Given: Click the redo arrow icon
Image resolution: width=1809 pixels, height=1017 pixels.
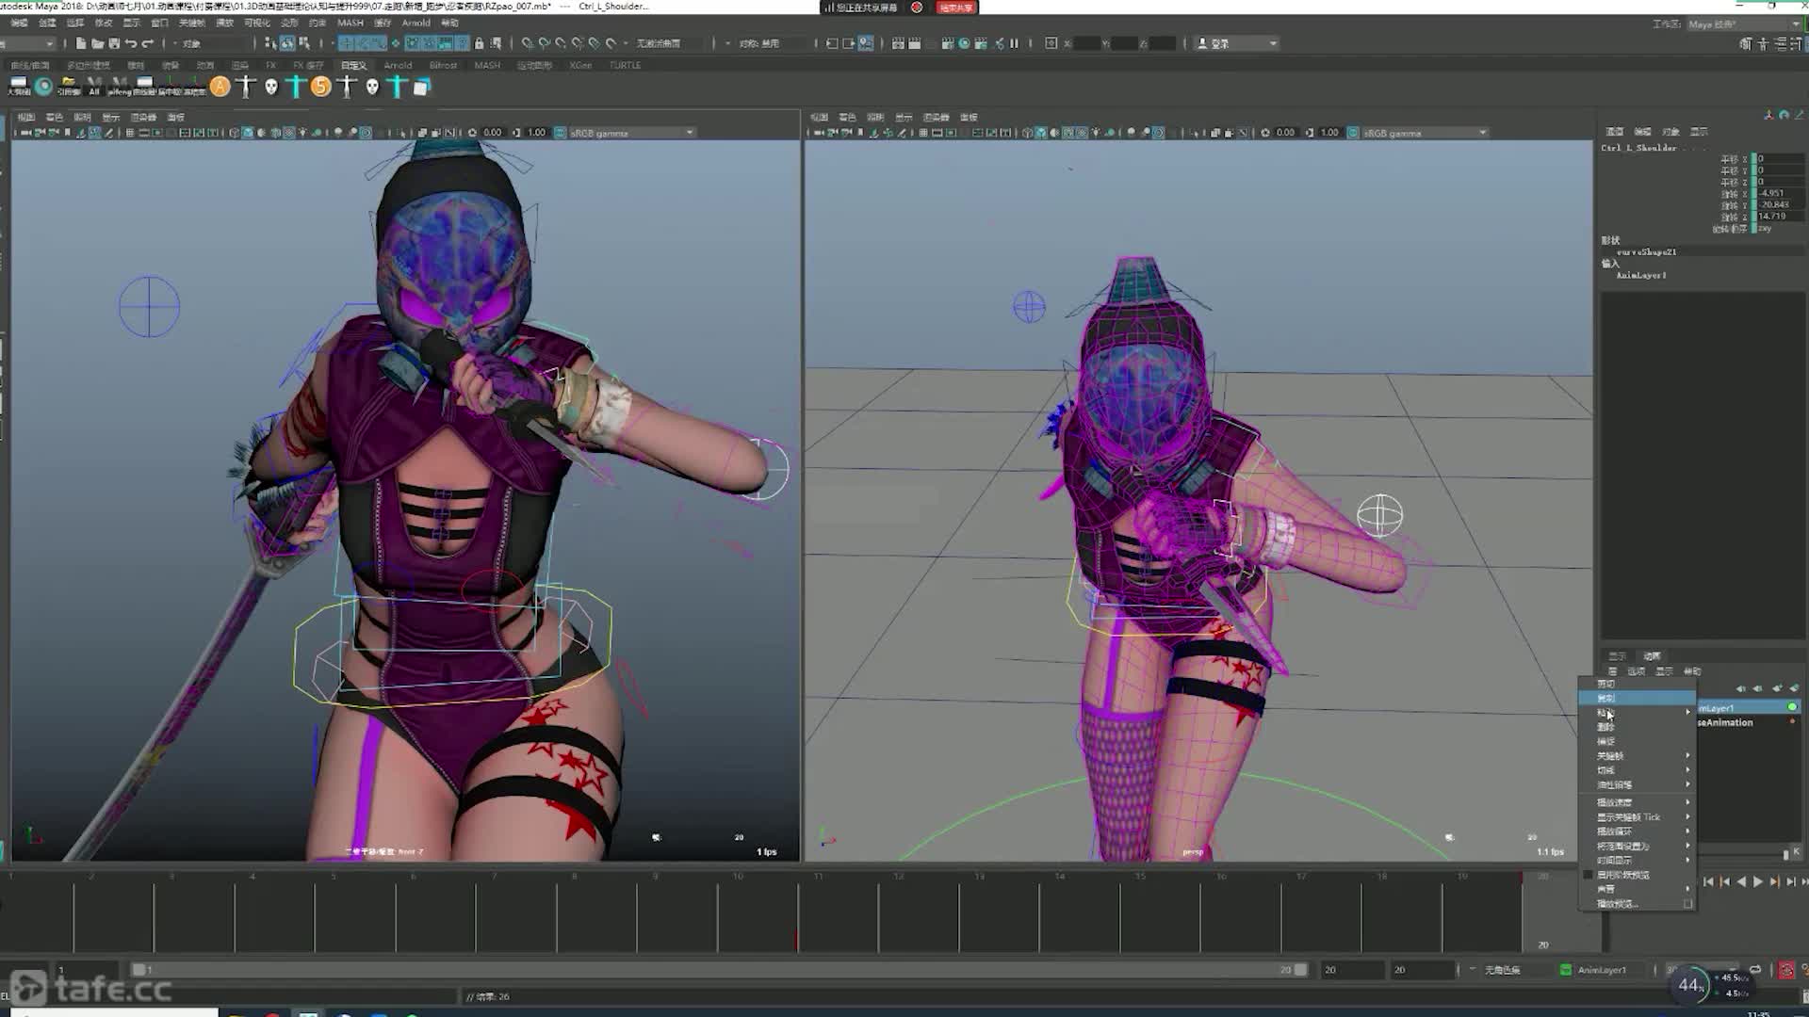Looking at the screenshot, I should point(147,43).
